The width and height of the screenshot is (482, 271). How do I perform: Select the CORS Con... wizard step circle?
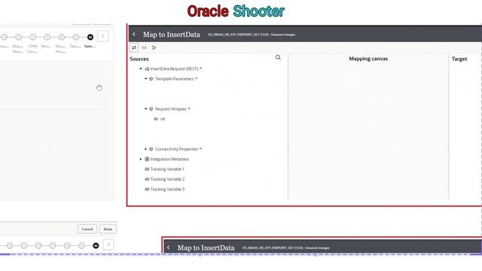[32, 37]
